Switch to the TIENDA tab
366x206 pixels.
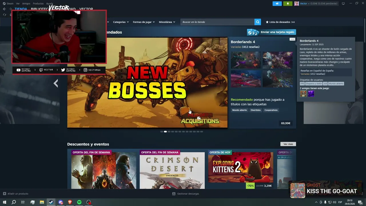pos(21,9)
